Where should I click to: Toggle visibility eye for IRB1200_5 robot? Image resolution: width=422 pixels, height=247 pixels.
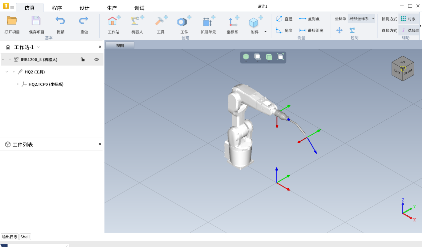click(97, 60)
